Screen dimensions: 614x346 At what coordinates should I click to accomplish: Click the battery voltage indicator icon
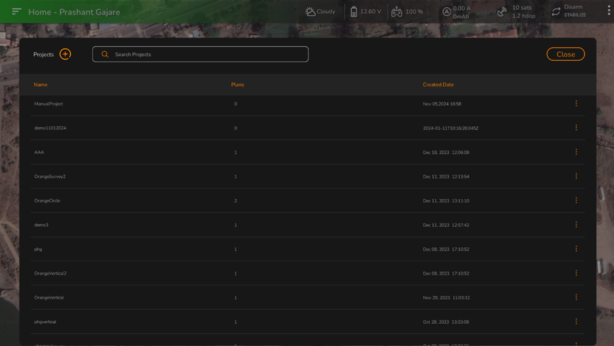353,12
